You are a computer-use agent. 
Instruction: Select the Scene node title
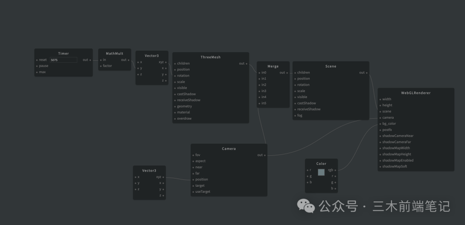click(331, 66)
